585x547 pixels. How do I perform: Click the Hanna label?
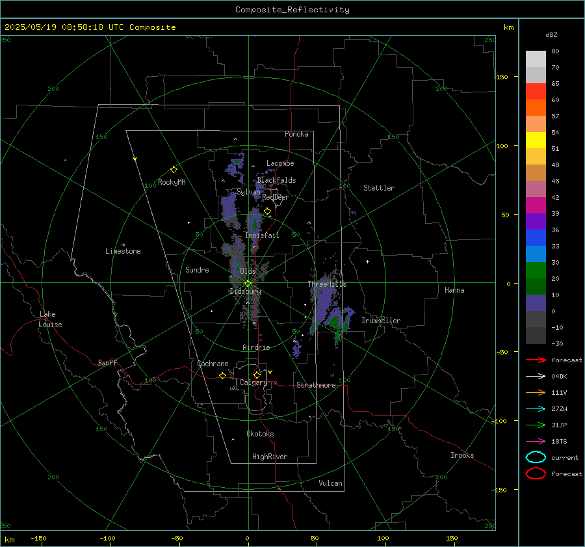click(x=454, y=289)
